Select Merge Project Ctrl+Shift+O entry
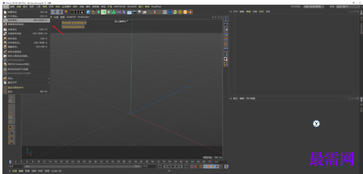Image resolution: width=363 pixels, height=174 pixels. pyautogui.click(x=26, y=20)
